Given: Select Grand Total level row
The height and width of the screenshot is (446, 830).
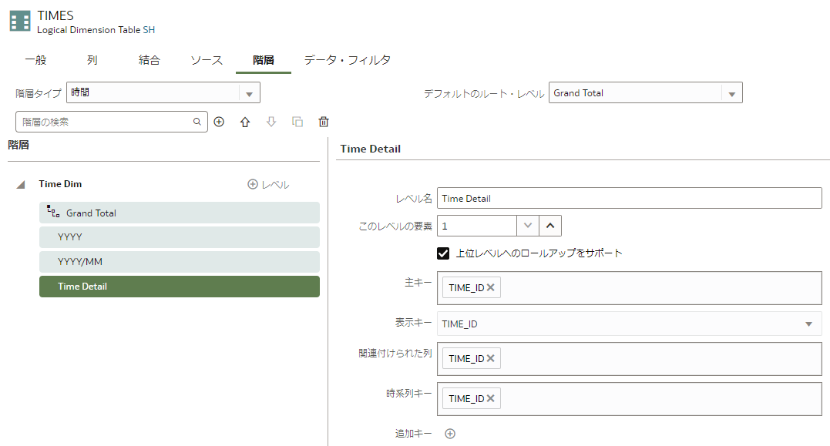Looking at the screenshot, I should pos(180,213).
